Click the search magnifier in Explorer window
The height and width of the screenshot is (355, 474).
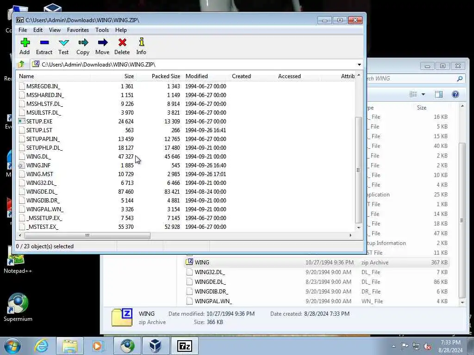[x=460, y=79]
